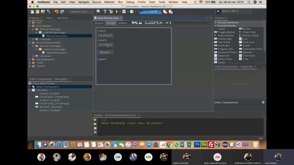Click the New File toolbar icon

(32, 12)
